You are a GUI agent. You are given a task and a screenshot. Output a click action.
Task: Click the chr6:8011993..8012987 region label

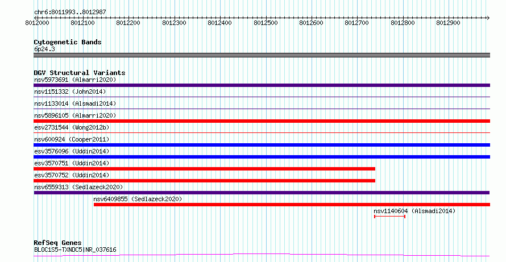[70, 13]
